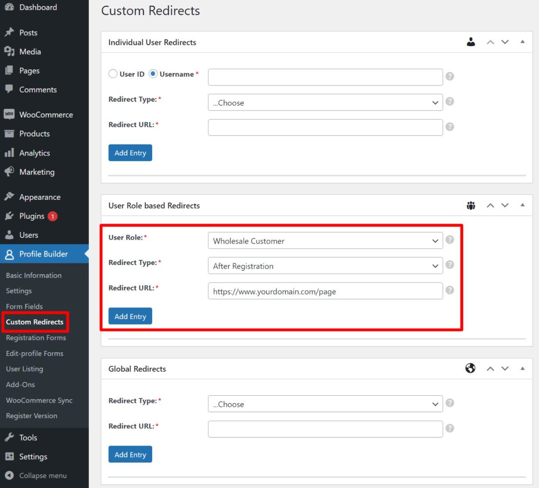This screenshot has width=539, height=488.
Task: Click the Tools wrench icon
Action: 9,438
